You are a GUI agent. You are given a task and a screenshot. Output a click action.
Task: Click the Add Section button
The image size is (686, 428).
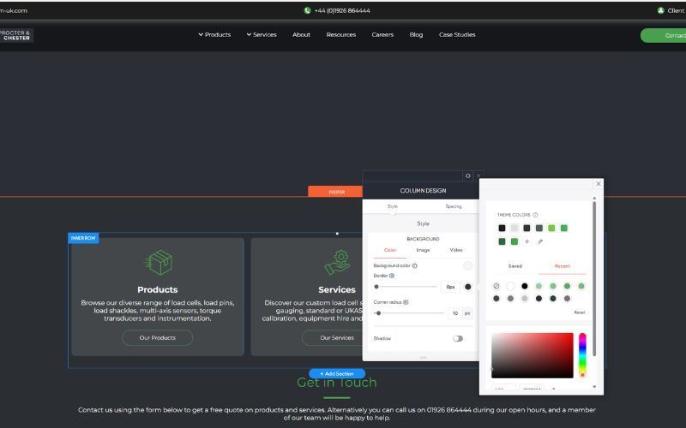(x=337, y=373)
